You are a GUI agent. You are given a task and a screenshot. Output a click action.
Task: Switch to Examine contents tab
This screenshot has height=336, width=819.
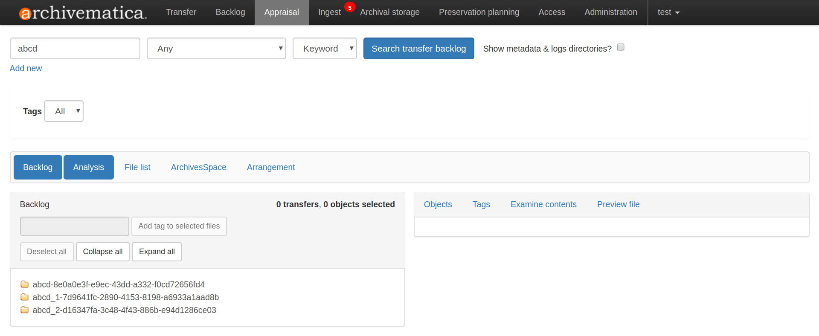tap(543, 204)
